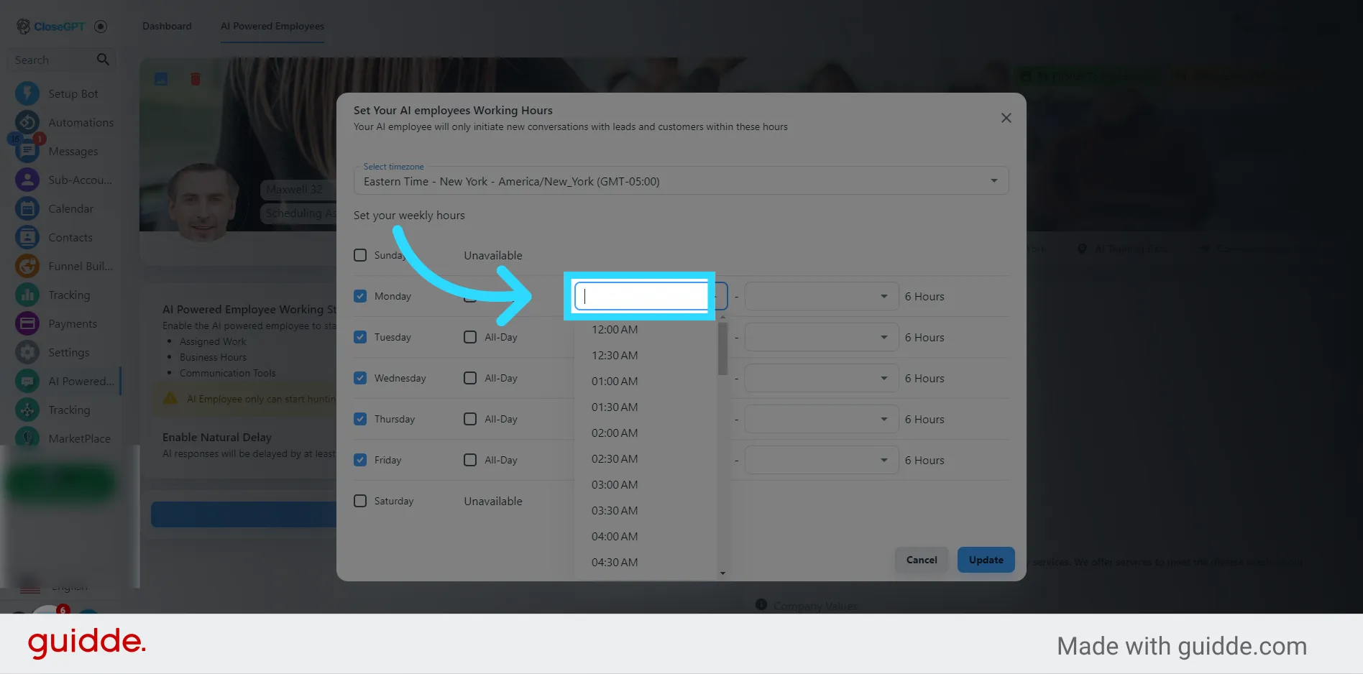Screen dimensions: 1363x674
Task: Click the Cancel button
Action: pyautogui.click(x=922, y=560)
